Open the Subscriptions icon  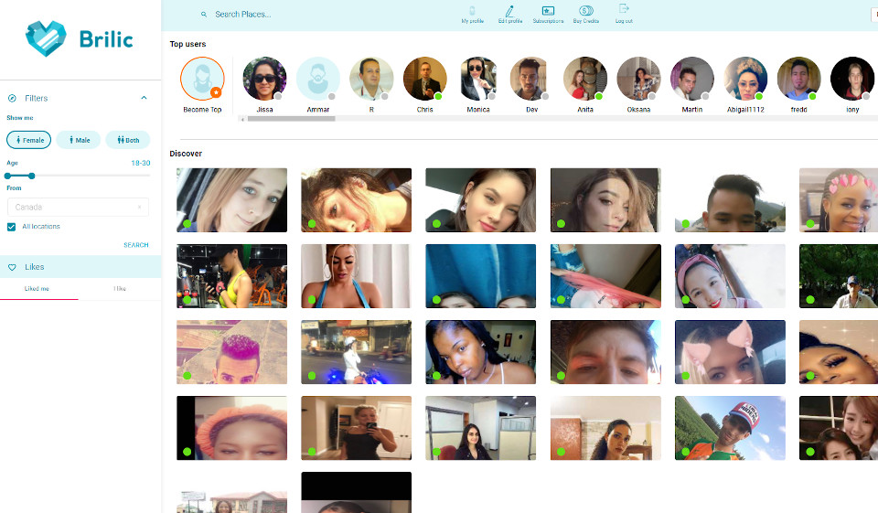(548, 11)
